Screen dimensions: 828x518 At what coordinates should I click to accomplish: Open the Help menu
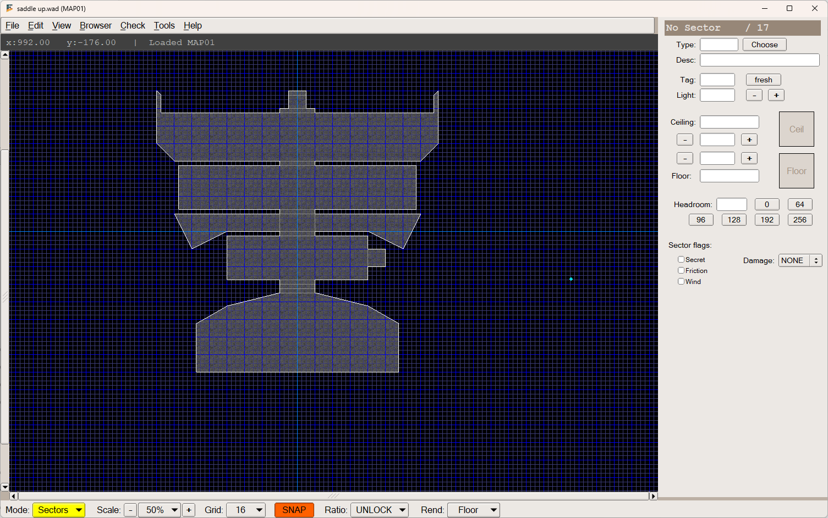click(193, 26)
